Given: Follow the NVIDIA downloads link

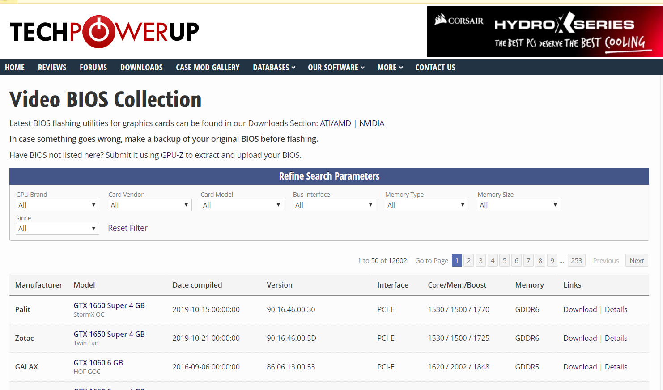Looking at the screenshot, I should (x=372, y=123).
